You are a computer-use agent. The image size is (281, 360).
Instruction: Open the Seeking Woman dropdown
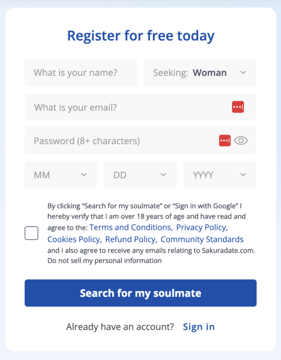click(x=200, y=72)
